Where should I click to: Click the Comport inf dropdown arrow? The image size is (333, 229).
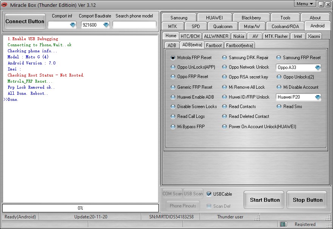(x=73, y=25)
